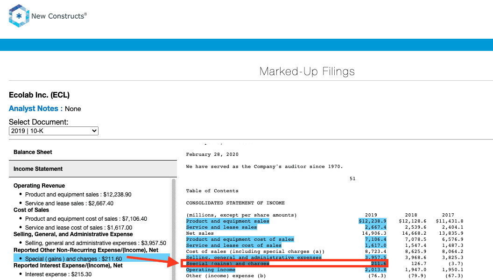Click 'Other (income) expense (b)' row label
Screen dimensions: 493x280
click(x=226, y=276)
